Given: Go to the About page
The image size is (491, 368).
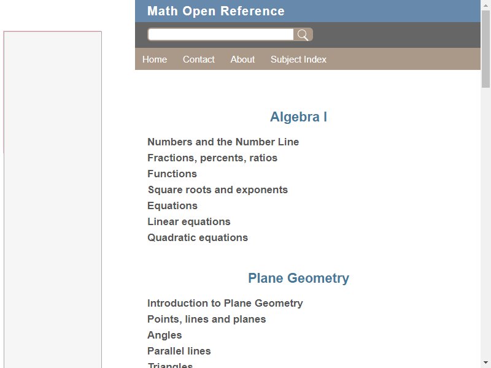Looking at the screenshot, I should [x=242, y=59].
